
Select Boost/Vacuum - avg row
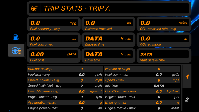tap(65, 91)
